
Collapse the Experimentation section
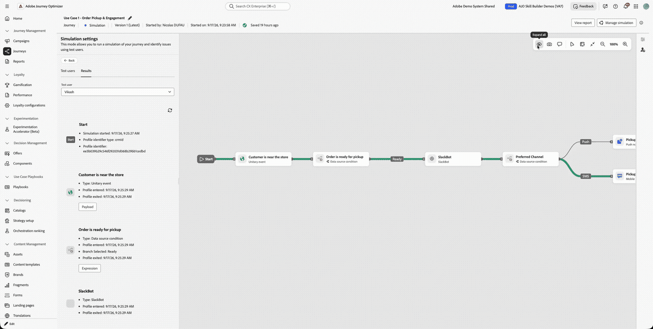click(7, 118)
